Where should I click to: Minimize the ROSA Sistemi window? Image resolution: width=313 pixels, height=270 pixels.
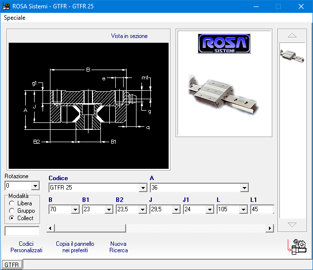click(256, 6)
